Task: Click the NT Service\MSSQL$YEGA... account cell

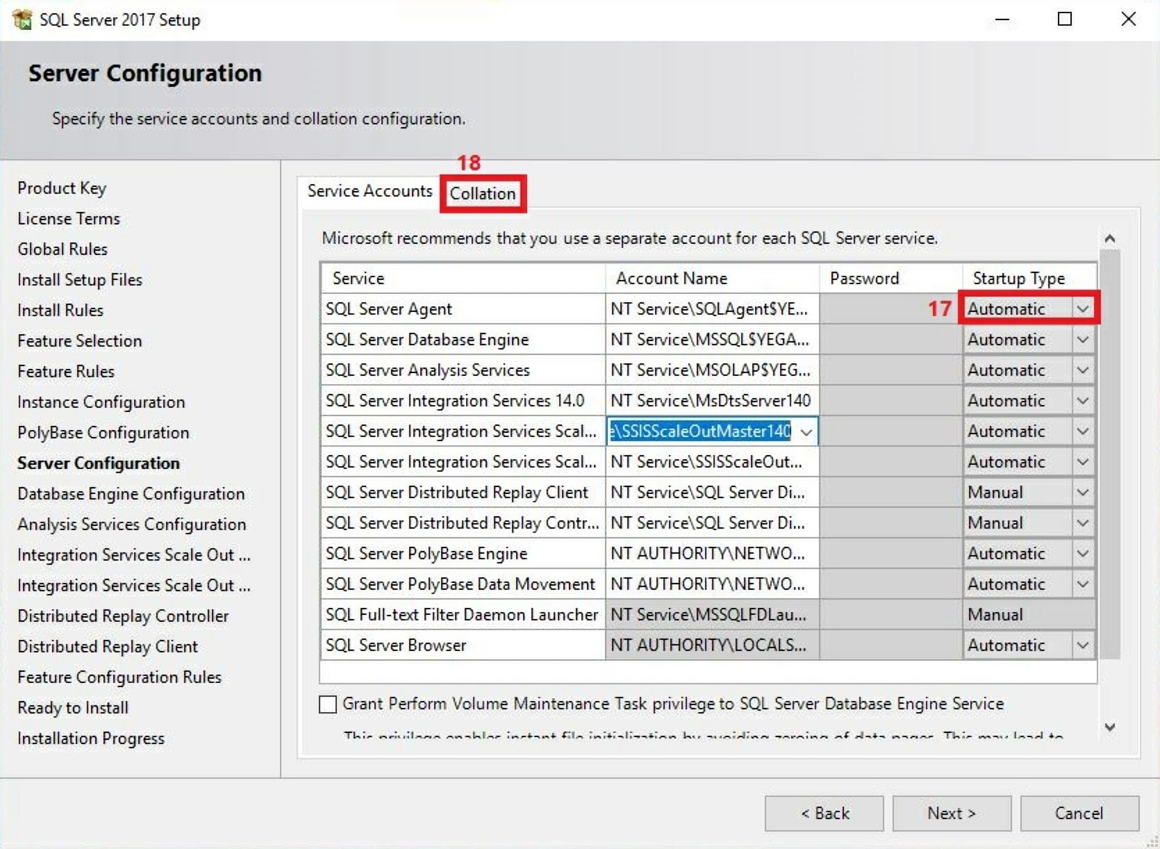Action: coord(713,340)
